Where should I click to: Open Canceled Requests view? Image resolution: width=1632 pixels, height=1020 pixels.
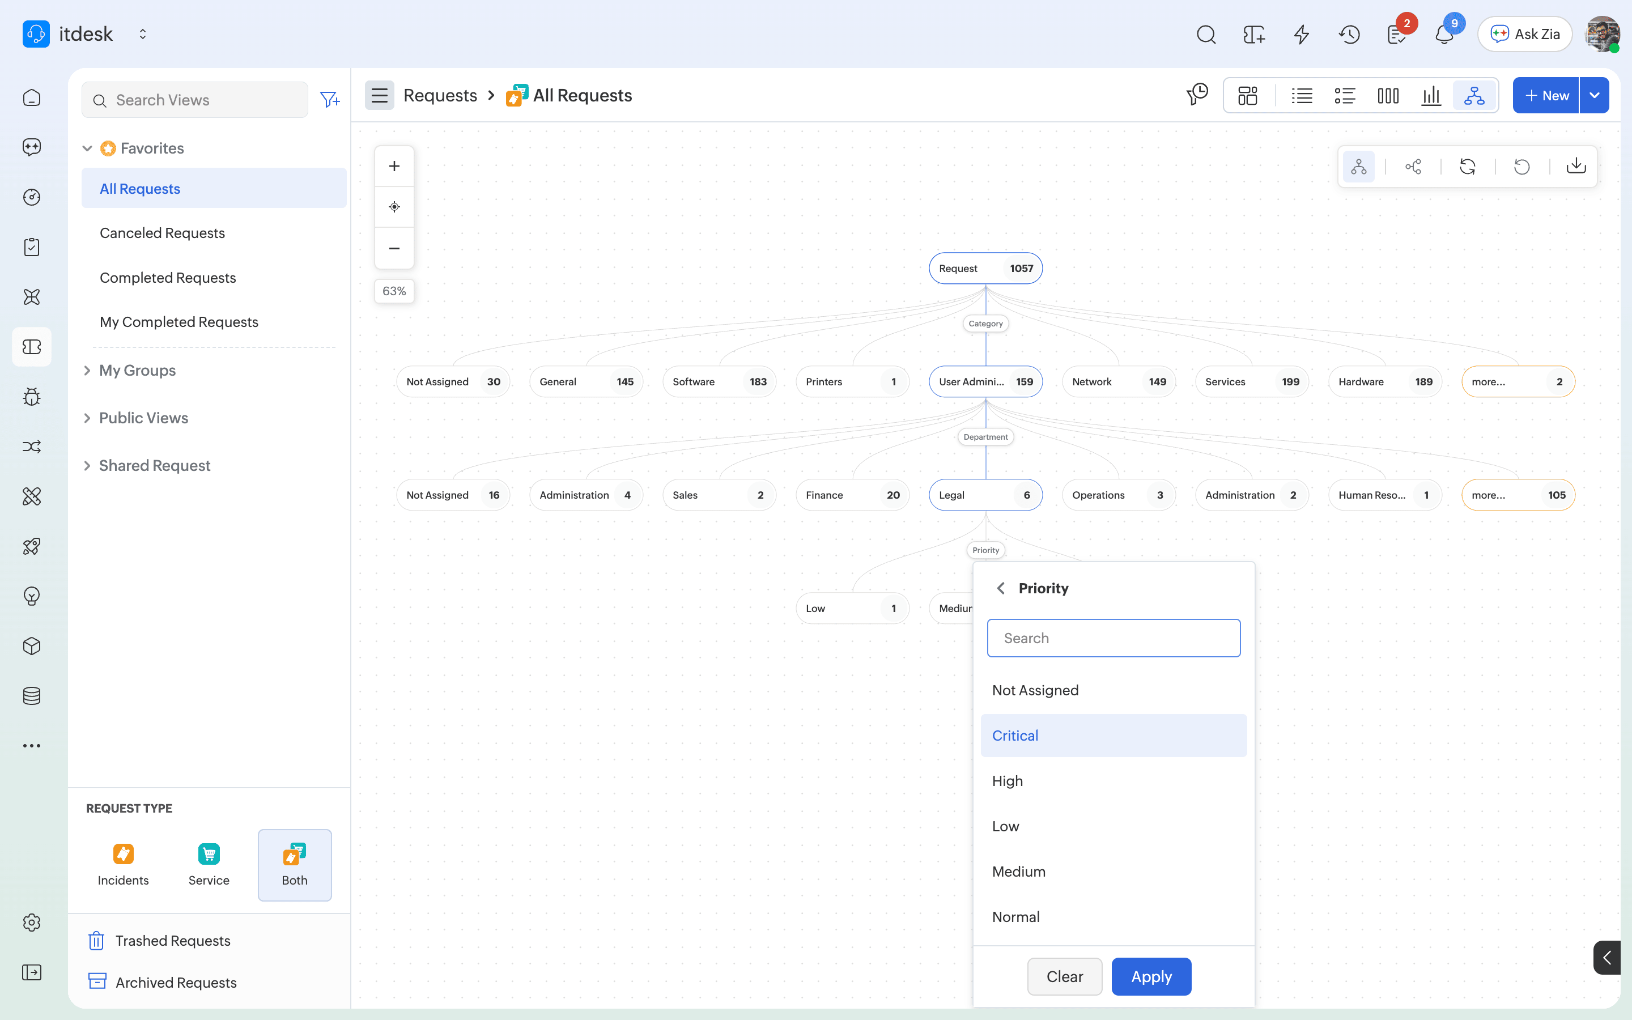163,233
